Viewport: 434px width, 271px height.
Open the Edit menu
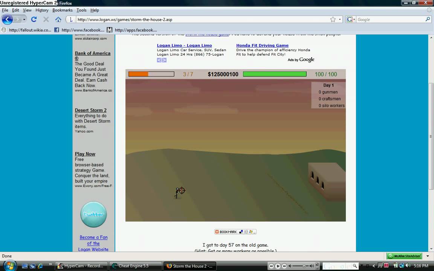pyautogui.click(x=15, y=10)
